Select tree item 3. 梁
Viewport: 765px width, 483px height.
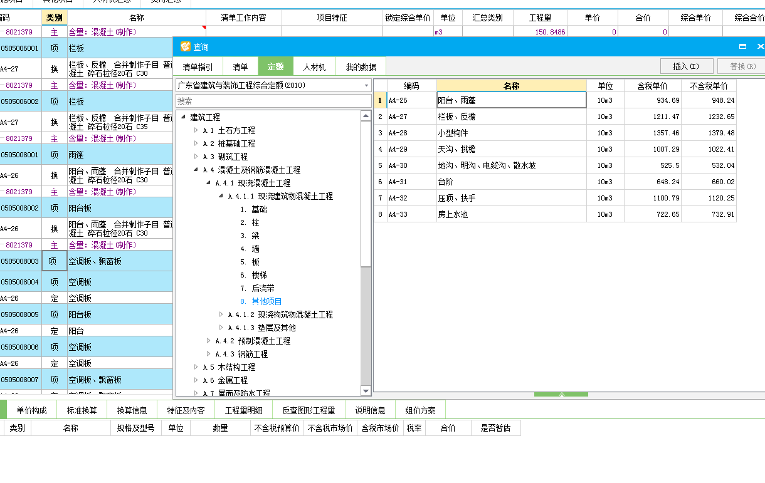point(250,236)
